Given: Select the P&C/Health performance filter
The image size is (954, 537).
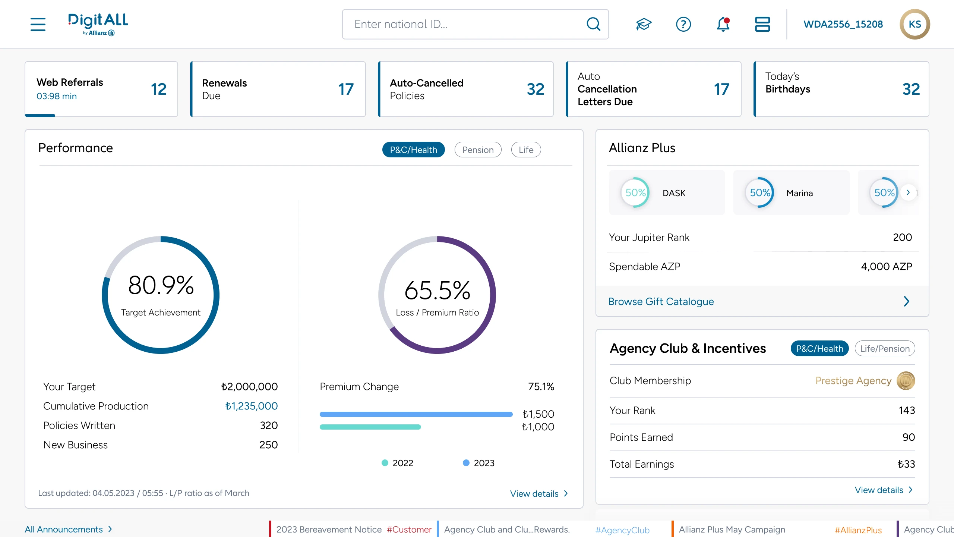Looking at the screenshot, I should [x=413, y=150].
